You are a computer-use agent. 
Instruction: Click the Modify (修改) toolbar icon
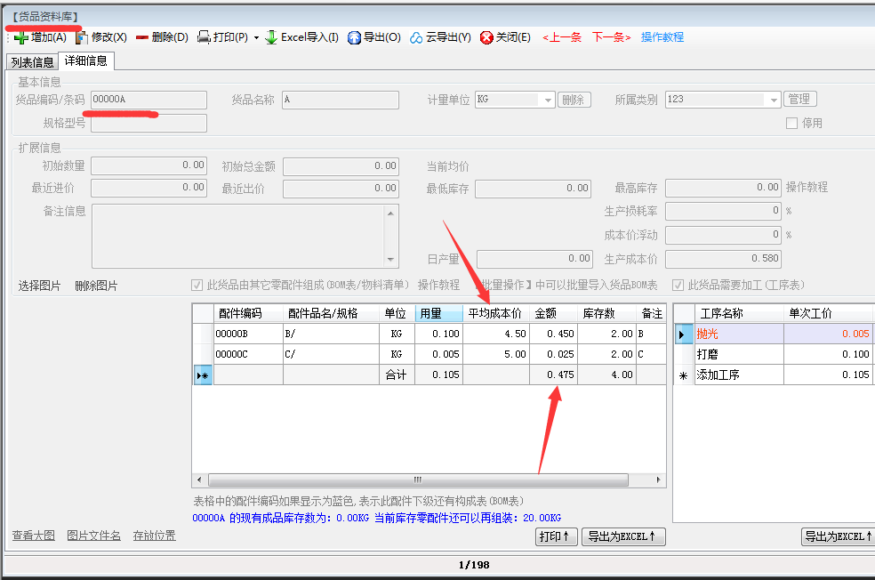click(82, 37)
